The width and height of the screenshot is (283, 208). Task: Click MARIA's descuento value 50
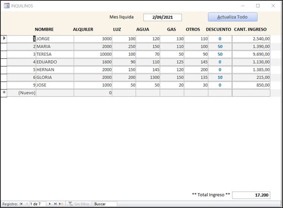point(220,46)
